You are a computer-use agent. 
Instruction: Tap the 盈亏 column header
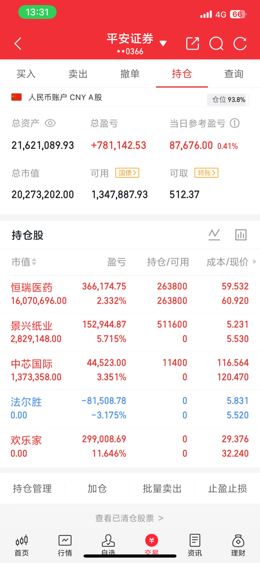click(116, 262)
